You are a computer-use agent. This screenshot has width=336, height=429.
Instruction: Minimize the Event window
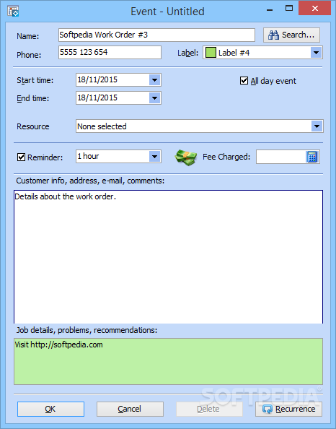[270, 9]
